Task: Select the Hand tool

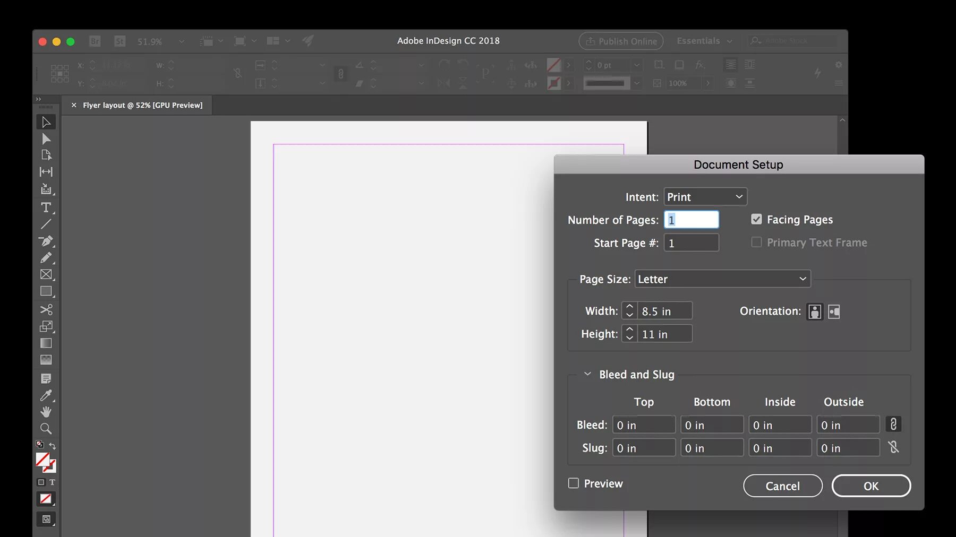Action: [x=46, y=412]
